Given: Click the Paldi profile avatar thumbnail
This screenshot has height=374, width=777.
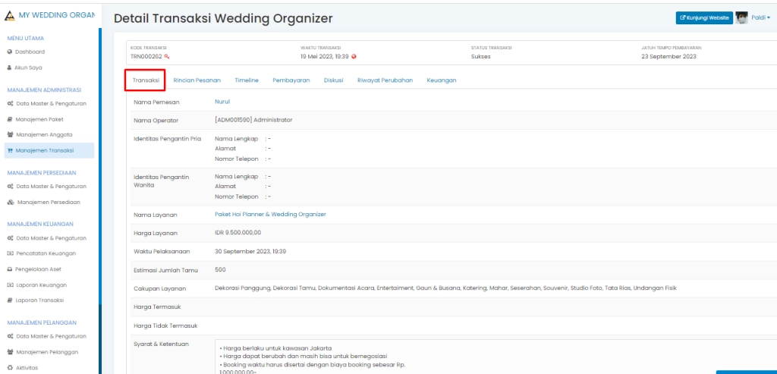Looking at the screenshot, I should pos(742,17).
